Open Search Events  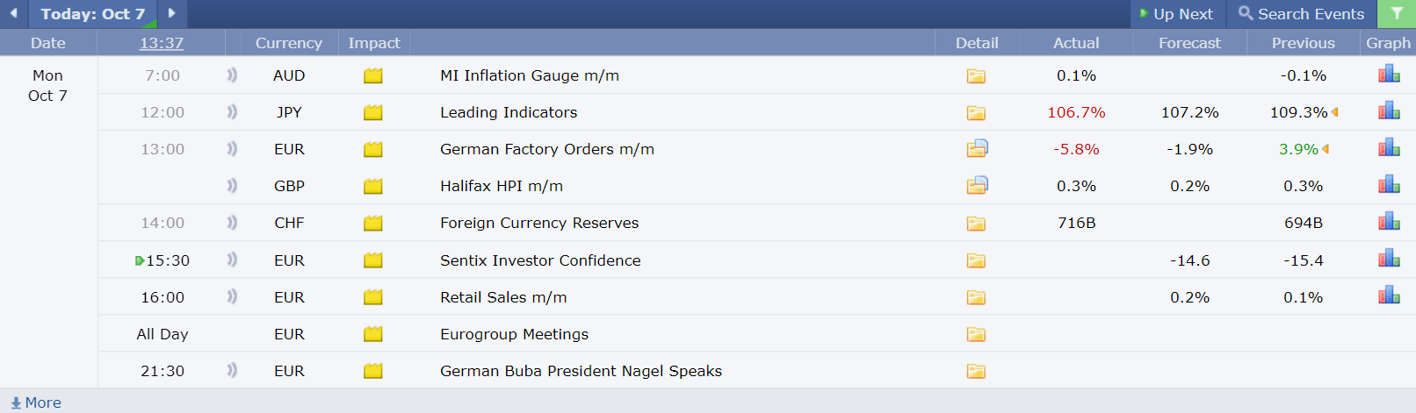click(1301, 14)
